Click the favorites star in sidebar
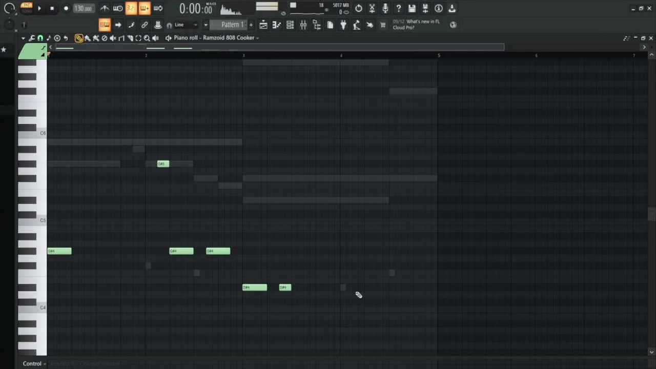Screen dimensions: 656x369 4,50
